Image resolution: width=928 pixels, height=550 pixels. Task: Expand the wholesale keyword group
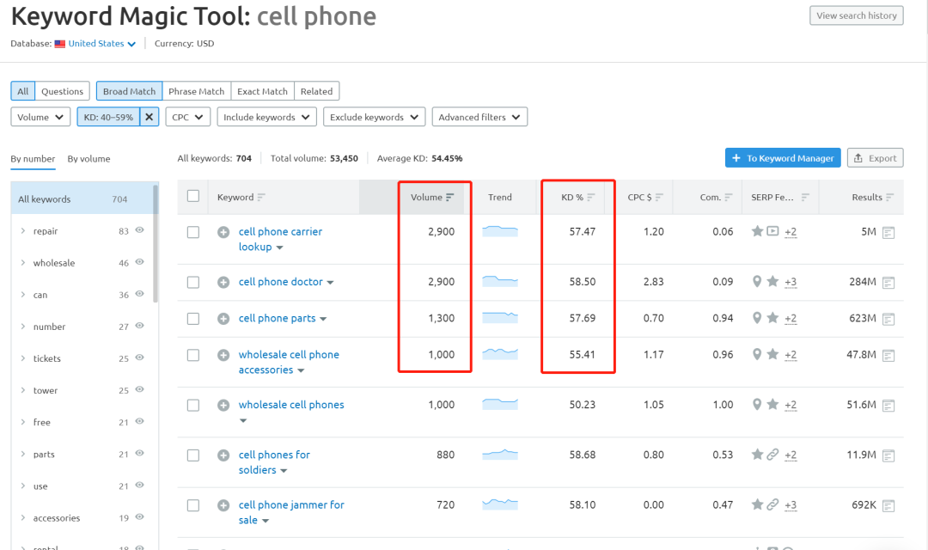[22, 263]
